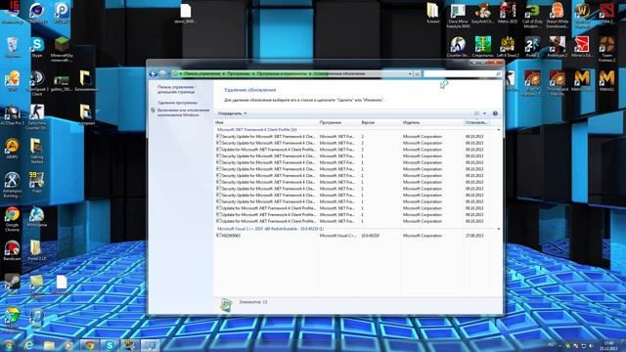Select Панель управления in the address breadcrumb
The width and height of the screenshot is (626, 352).
click(202, 74)
